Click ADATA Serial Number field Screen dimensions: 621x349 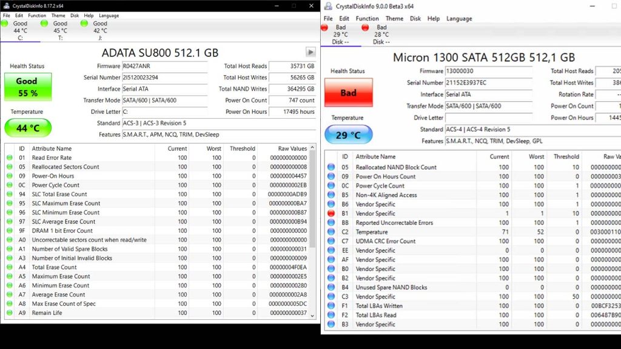164,78
